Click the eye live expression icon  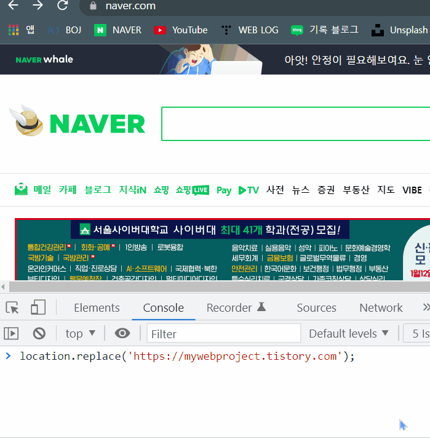[122, 333]
